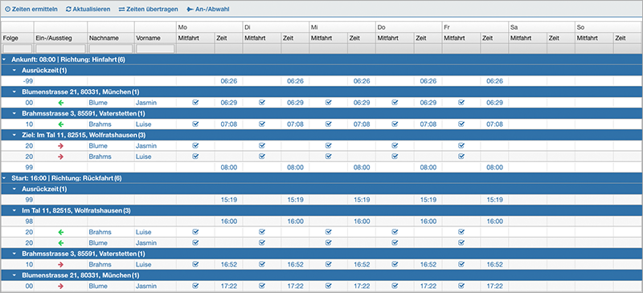Click green boarding arrow for Jasmin Blume Hinfahrt
Screen dimensions: 643x293
coord(61,103)
